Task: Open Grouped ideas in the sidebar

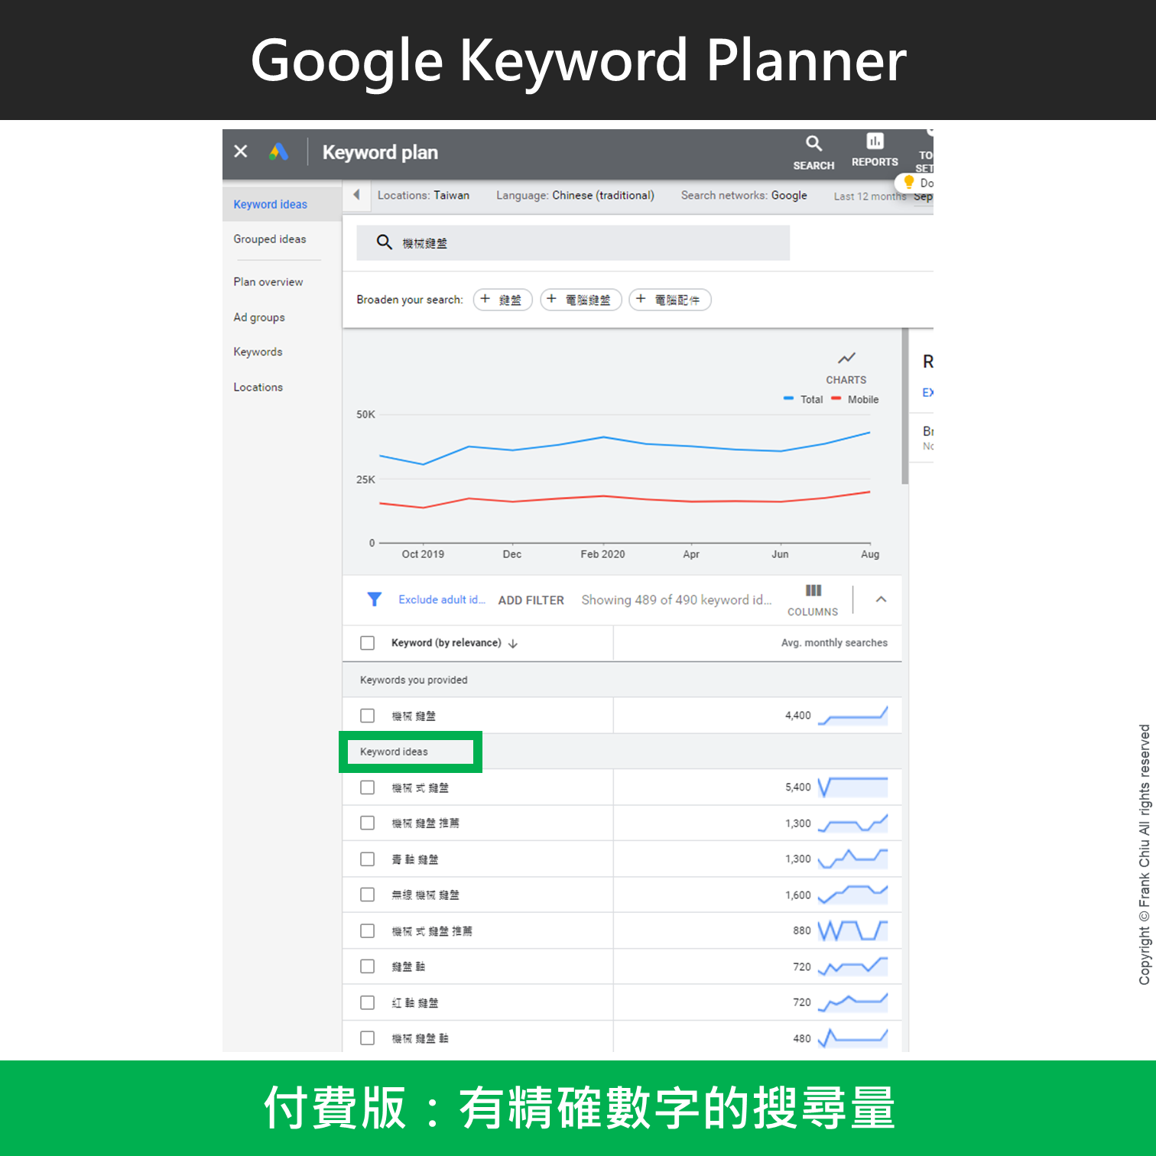Action: coord(270,239)
